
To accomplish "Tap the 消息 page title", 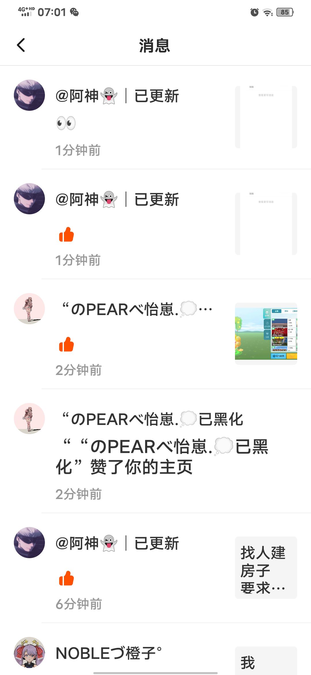I will coord(155,46).
